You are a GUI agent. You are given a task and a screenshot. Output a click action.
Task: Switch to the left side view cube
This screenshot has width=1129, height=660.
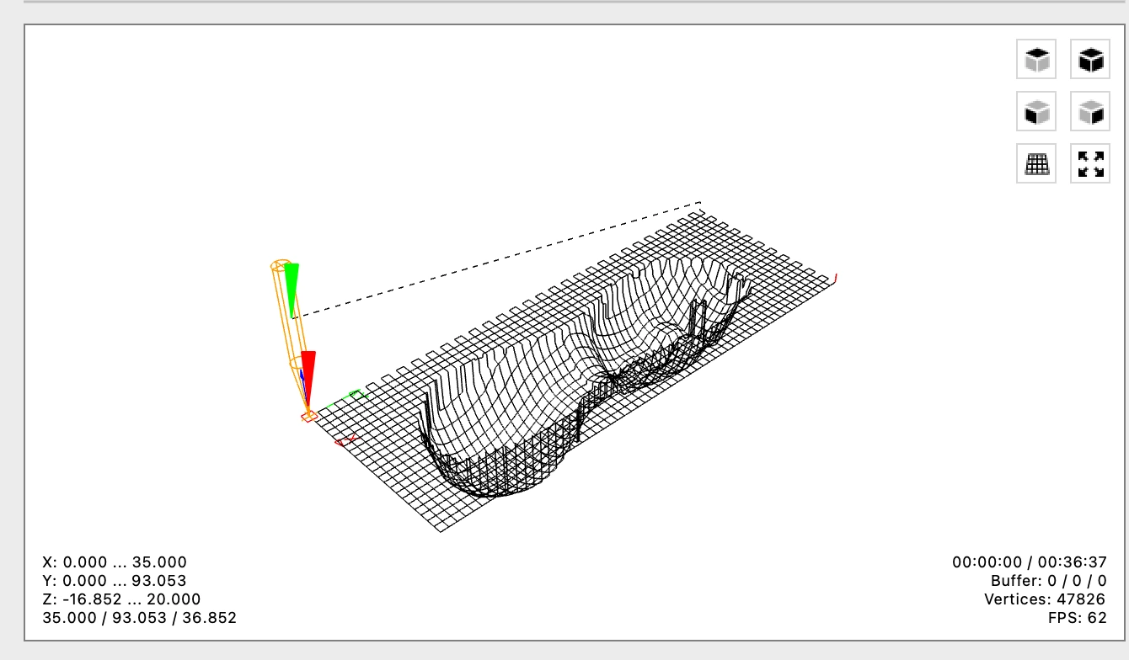coord(1090,111)
